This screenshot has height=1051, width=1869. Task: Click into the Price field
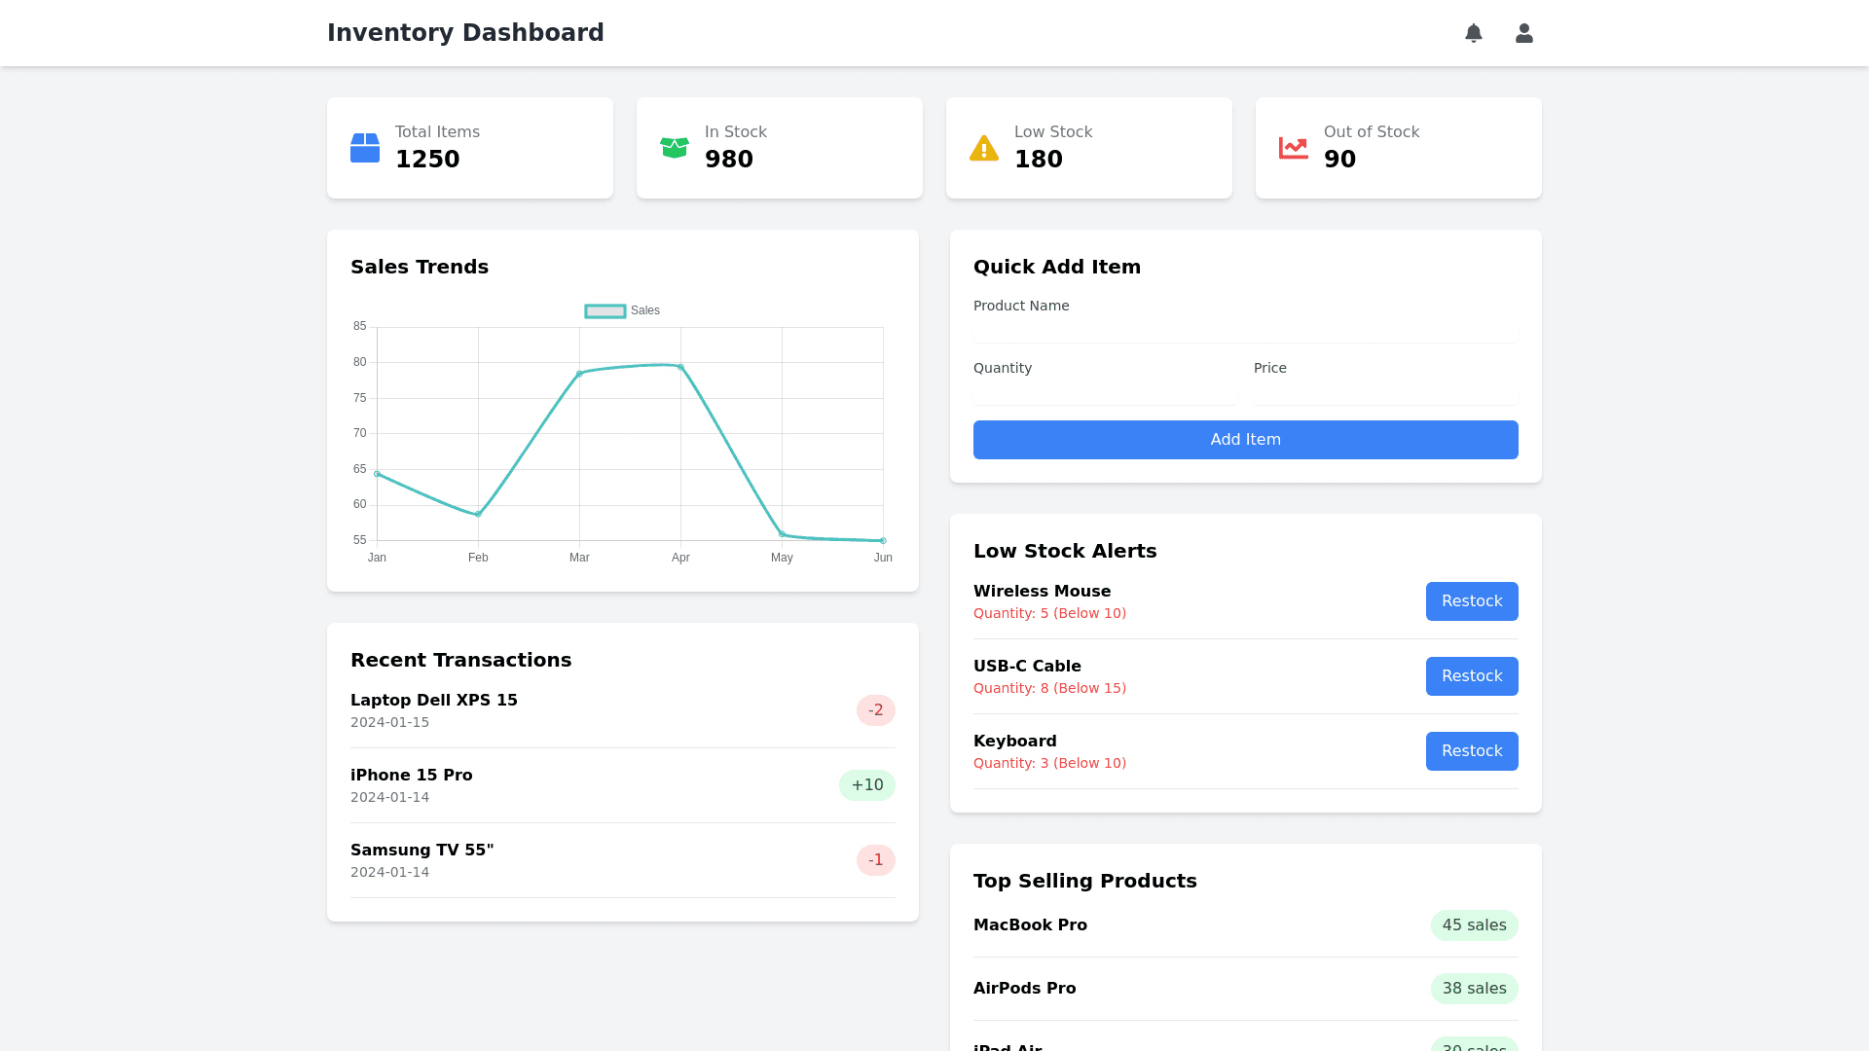tap(1385, 393)
